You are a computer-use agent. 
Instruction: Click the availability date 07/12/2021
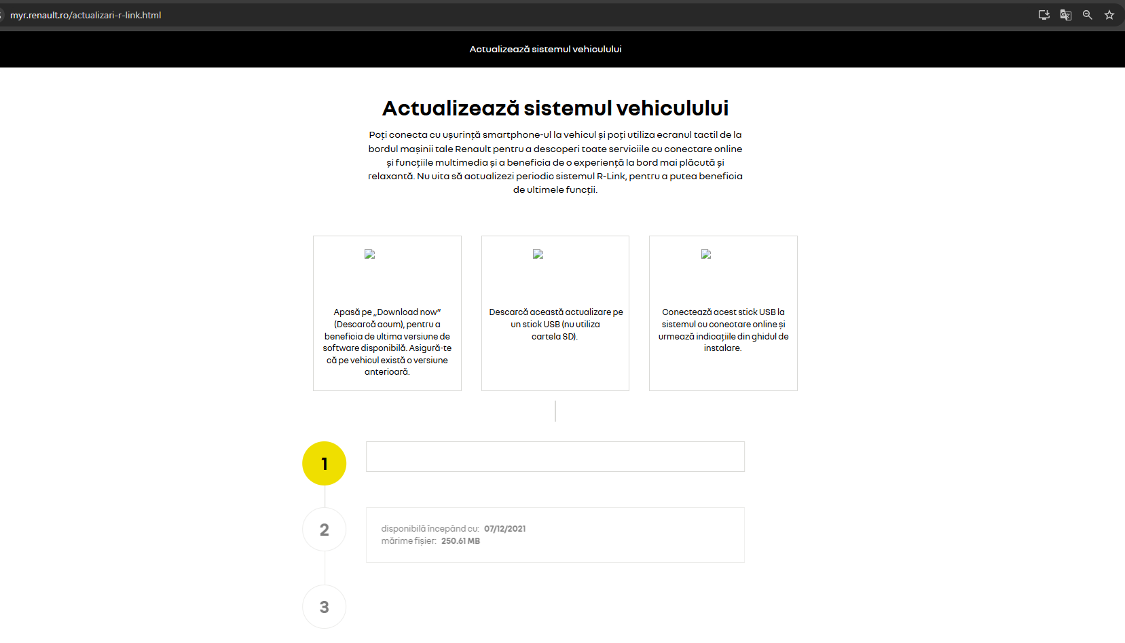pyautogui.click(x=504, y=528)
